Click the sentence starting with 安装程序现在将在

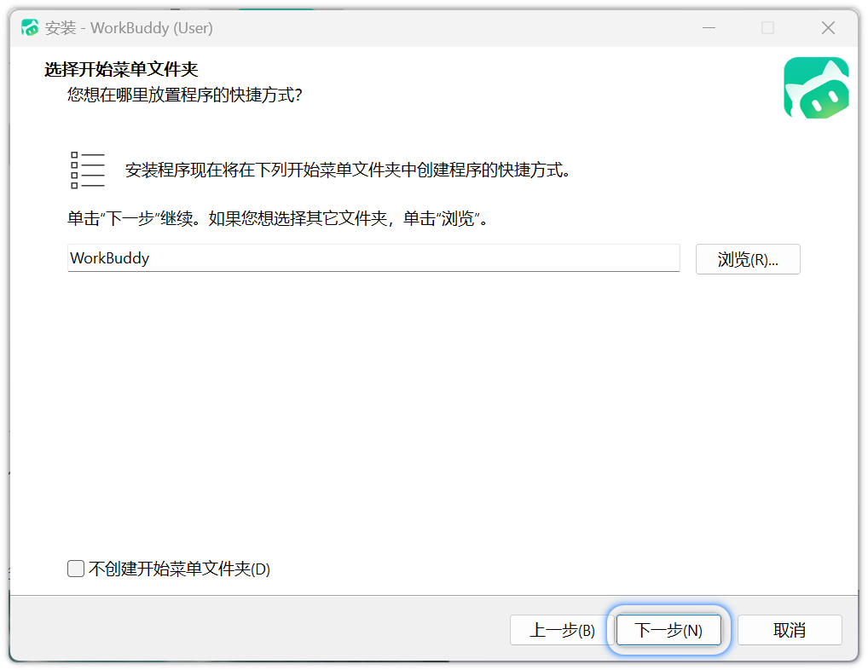347,170
